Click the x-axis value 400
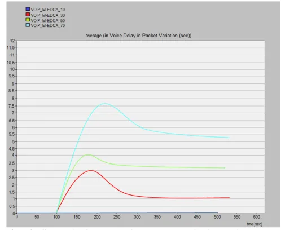 coord(177,217)
